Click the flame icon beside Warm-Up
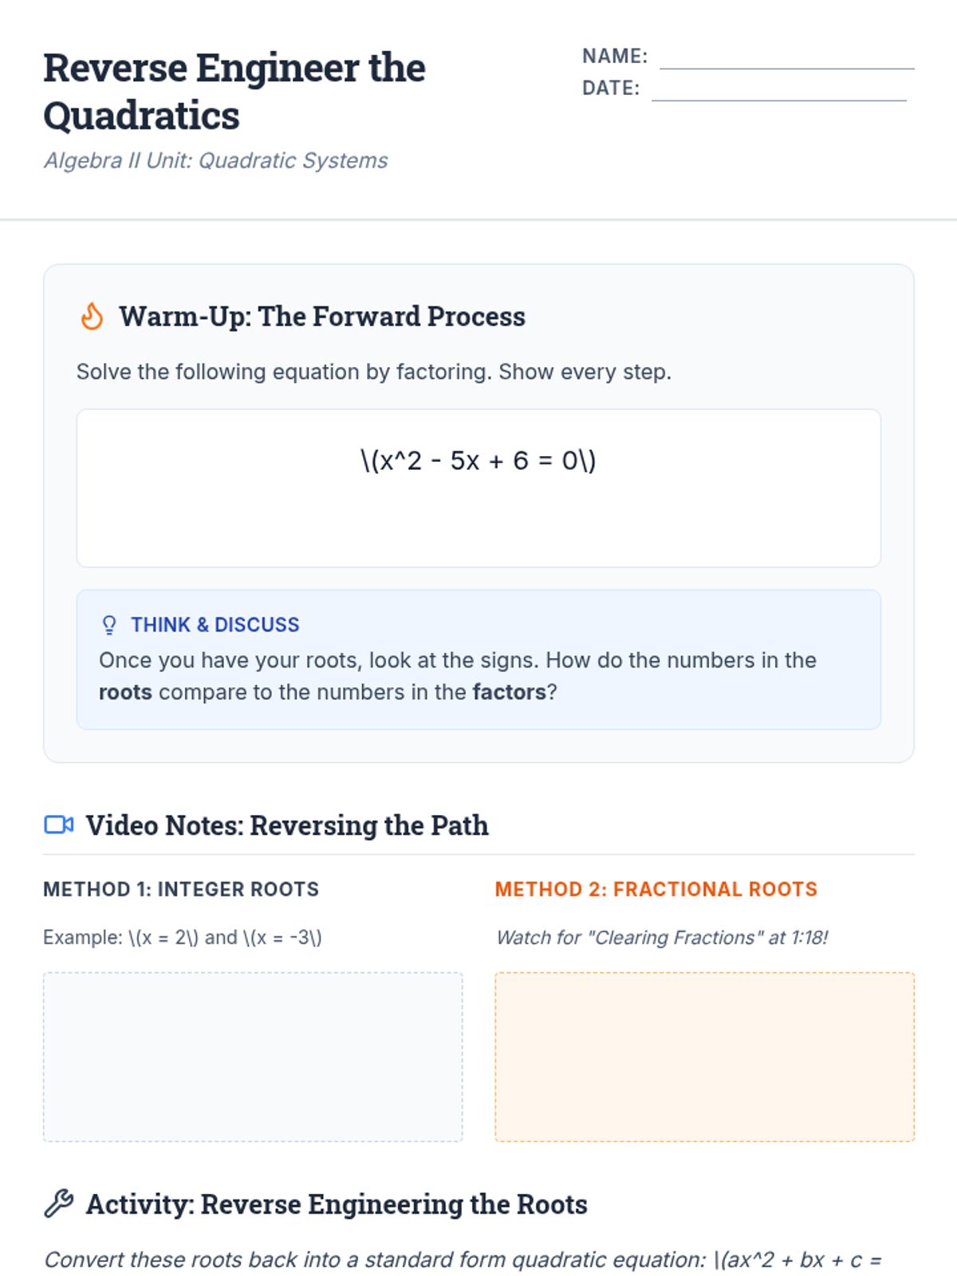 pos(93,317)
